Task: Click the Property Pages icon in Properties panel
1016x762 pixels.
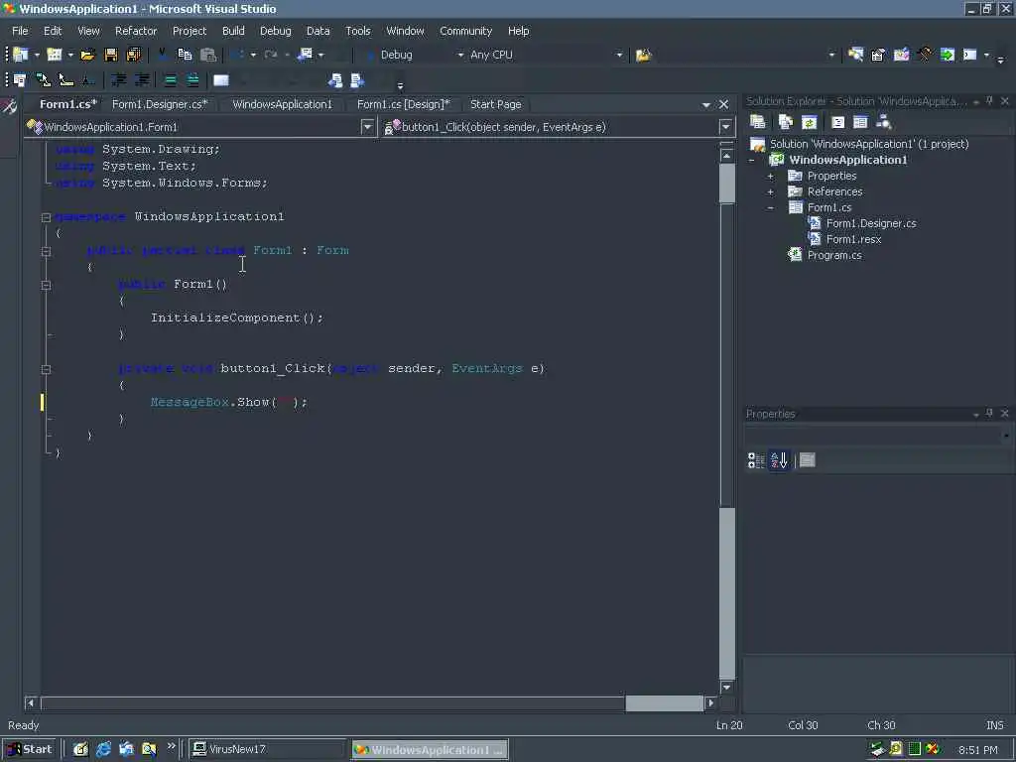Action: coord(808,460)
